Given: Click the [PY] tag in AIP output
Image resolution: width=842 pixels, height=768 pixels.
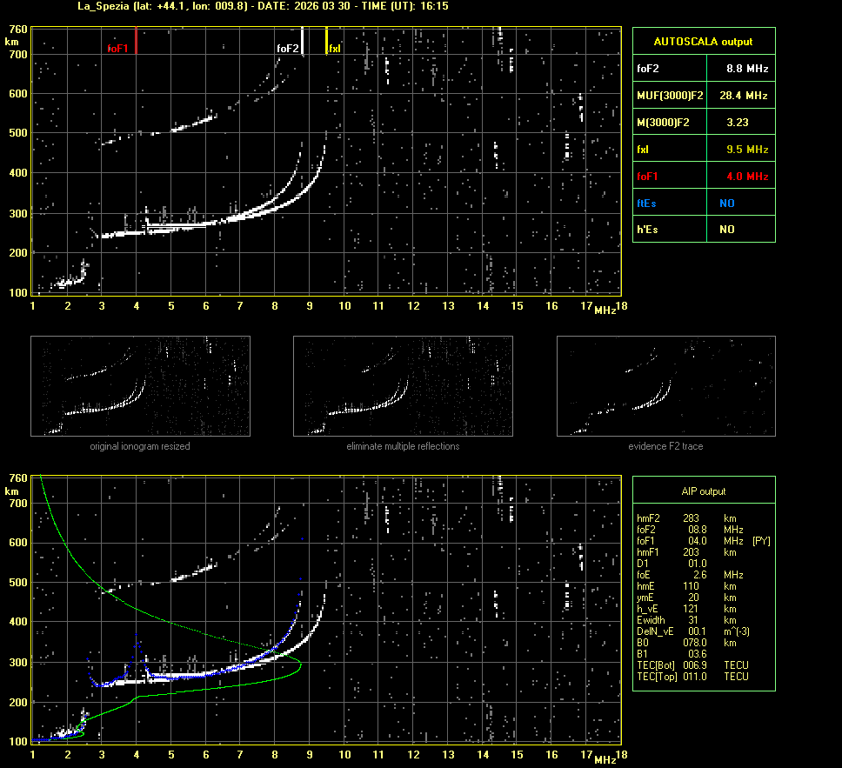Looking at the screenshot, I should click(761, 541).
